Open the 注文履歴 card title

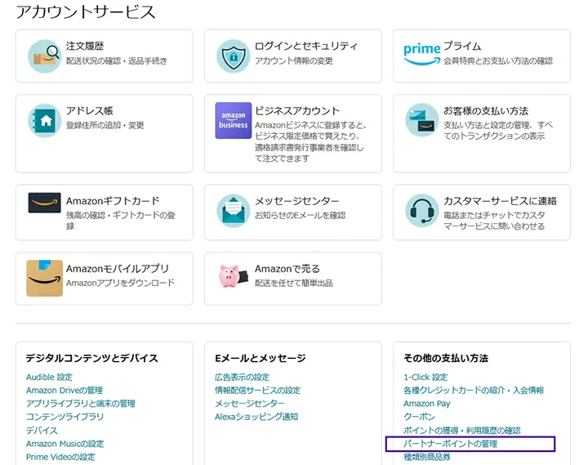(x=85, y=46)
